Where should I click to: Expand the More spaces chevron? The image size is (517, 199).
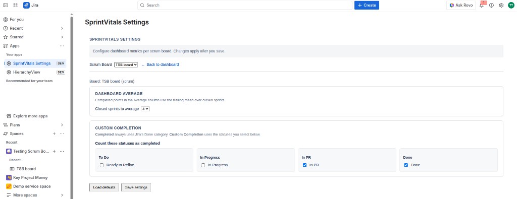tap(62, 195)
